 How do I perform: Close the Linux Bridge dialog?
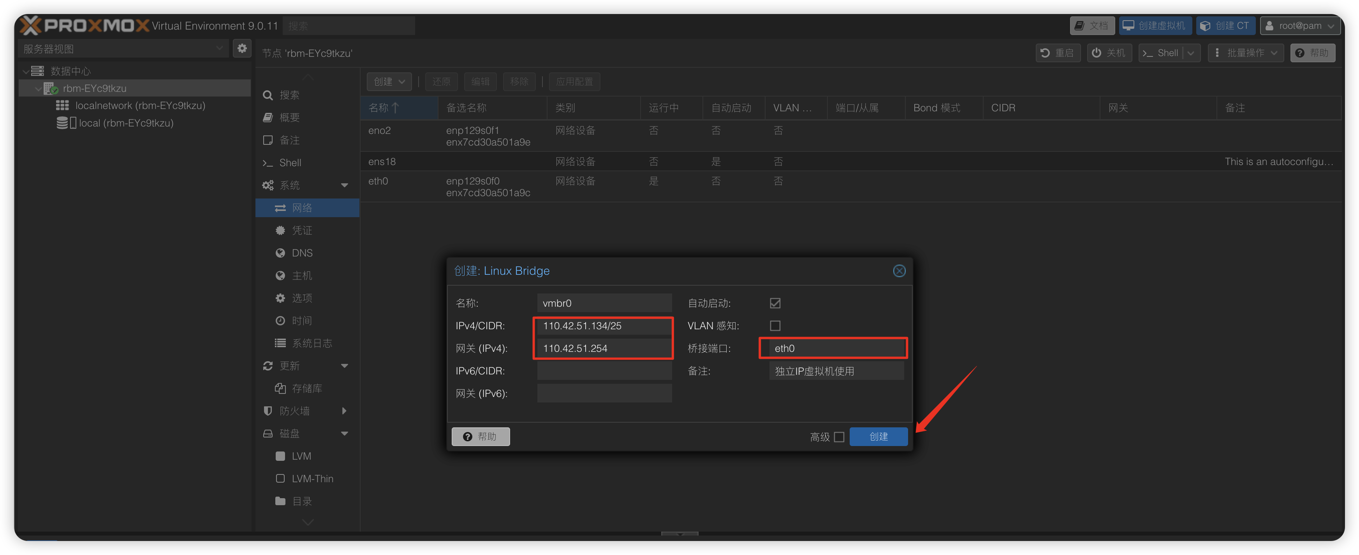pos(899,270)
